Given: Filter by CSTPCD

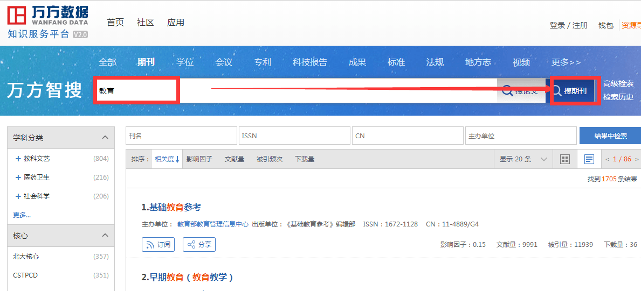Looking at the screenshot, I should pos(25,275).
